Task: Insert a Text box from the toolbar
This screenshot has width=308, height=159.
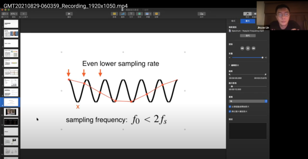Action: click(131, 14)
